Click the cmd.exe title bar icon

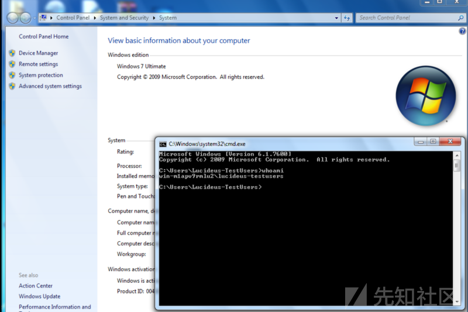163,144
